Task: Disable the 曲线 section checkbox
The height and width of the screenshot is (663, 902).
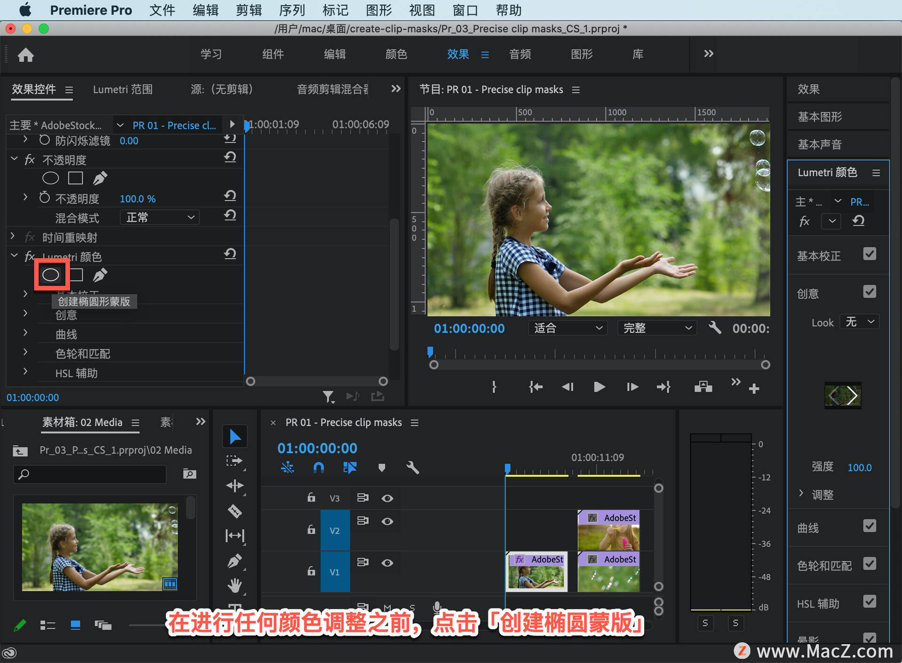Action: 870,526
